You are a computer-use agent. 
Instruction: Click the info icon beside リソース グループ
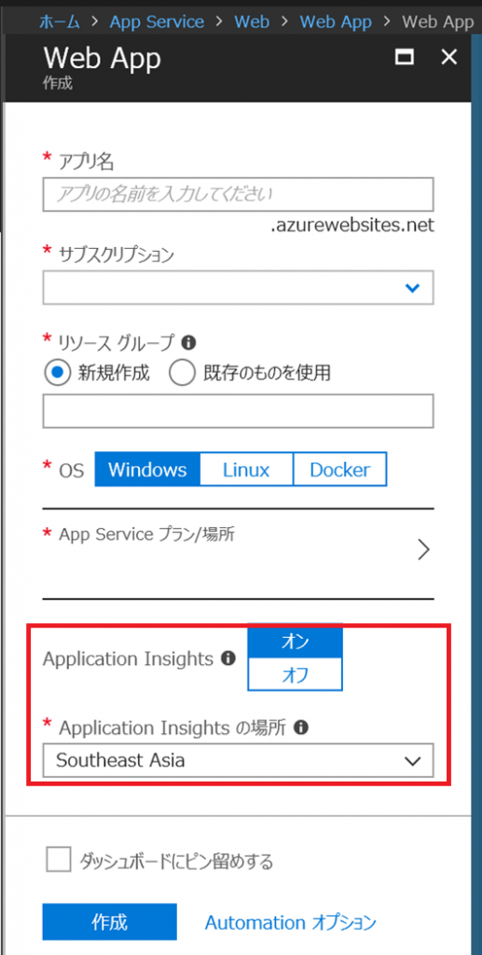point(188,343)
